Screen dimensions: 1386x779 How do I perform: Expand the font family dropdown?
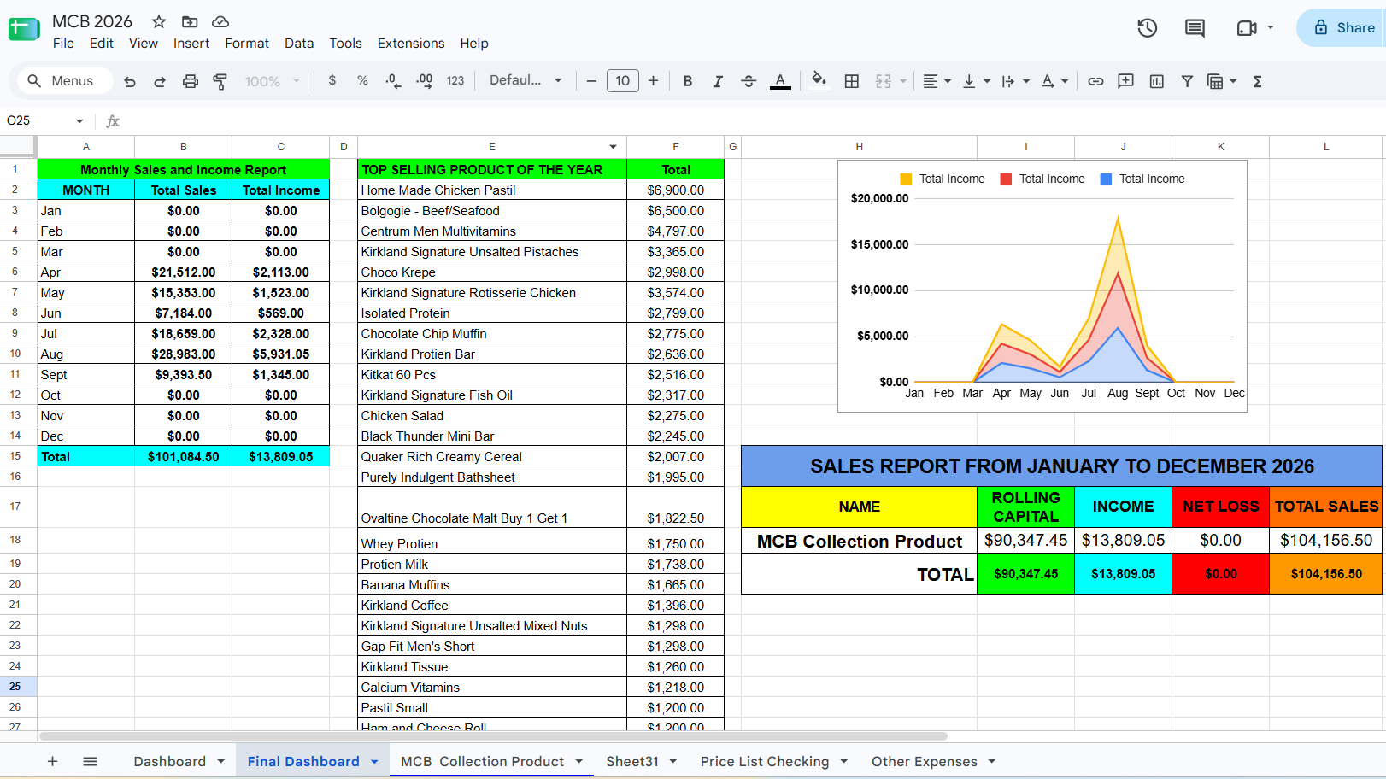click(526, 80)
